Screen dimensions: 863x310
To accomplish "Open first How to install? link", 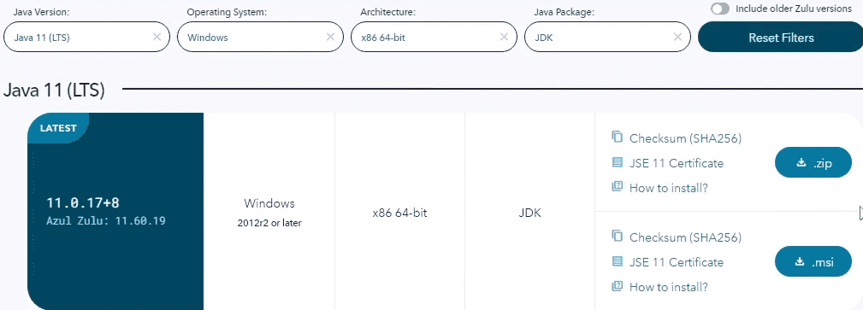I will click(x=668, y=188).
